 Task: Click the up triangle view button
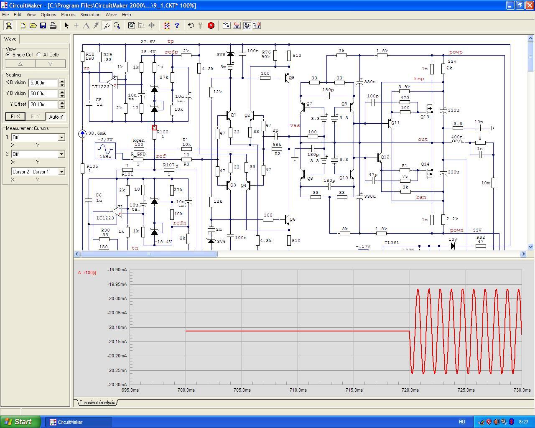[20, 64]
